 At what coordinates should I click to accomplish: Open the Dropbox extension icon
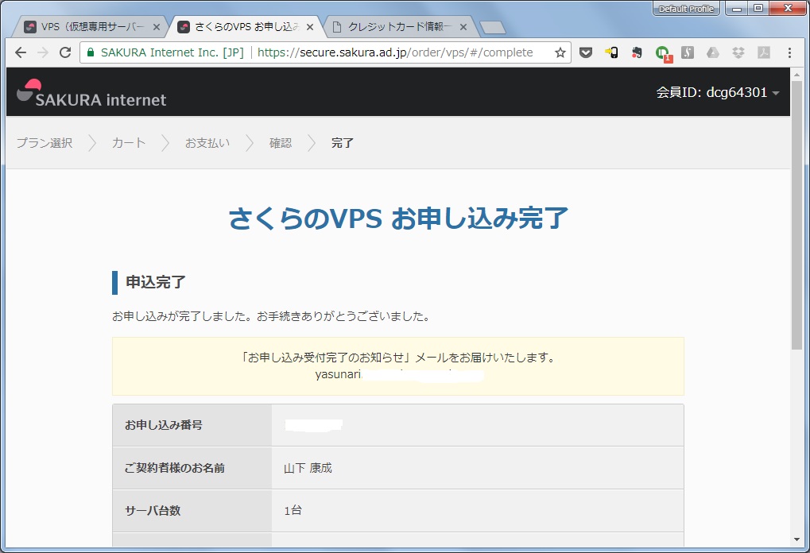[738, 52]
